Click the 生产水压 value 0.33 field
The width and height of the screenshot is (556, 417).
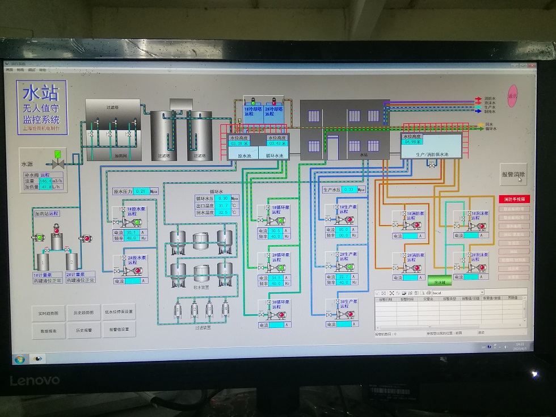pos(349,189)
